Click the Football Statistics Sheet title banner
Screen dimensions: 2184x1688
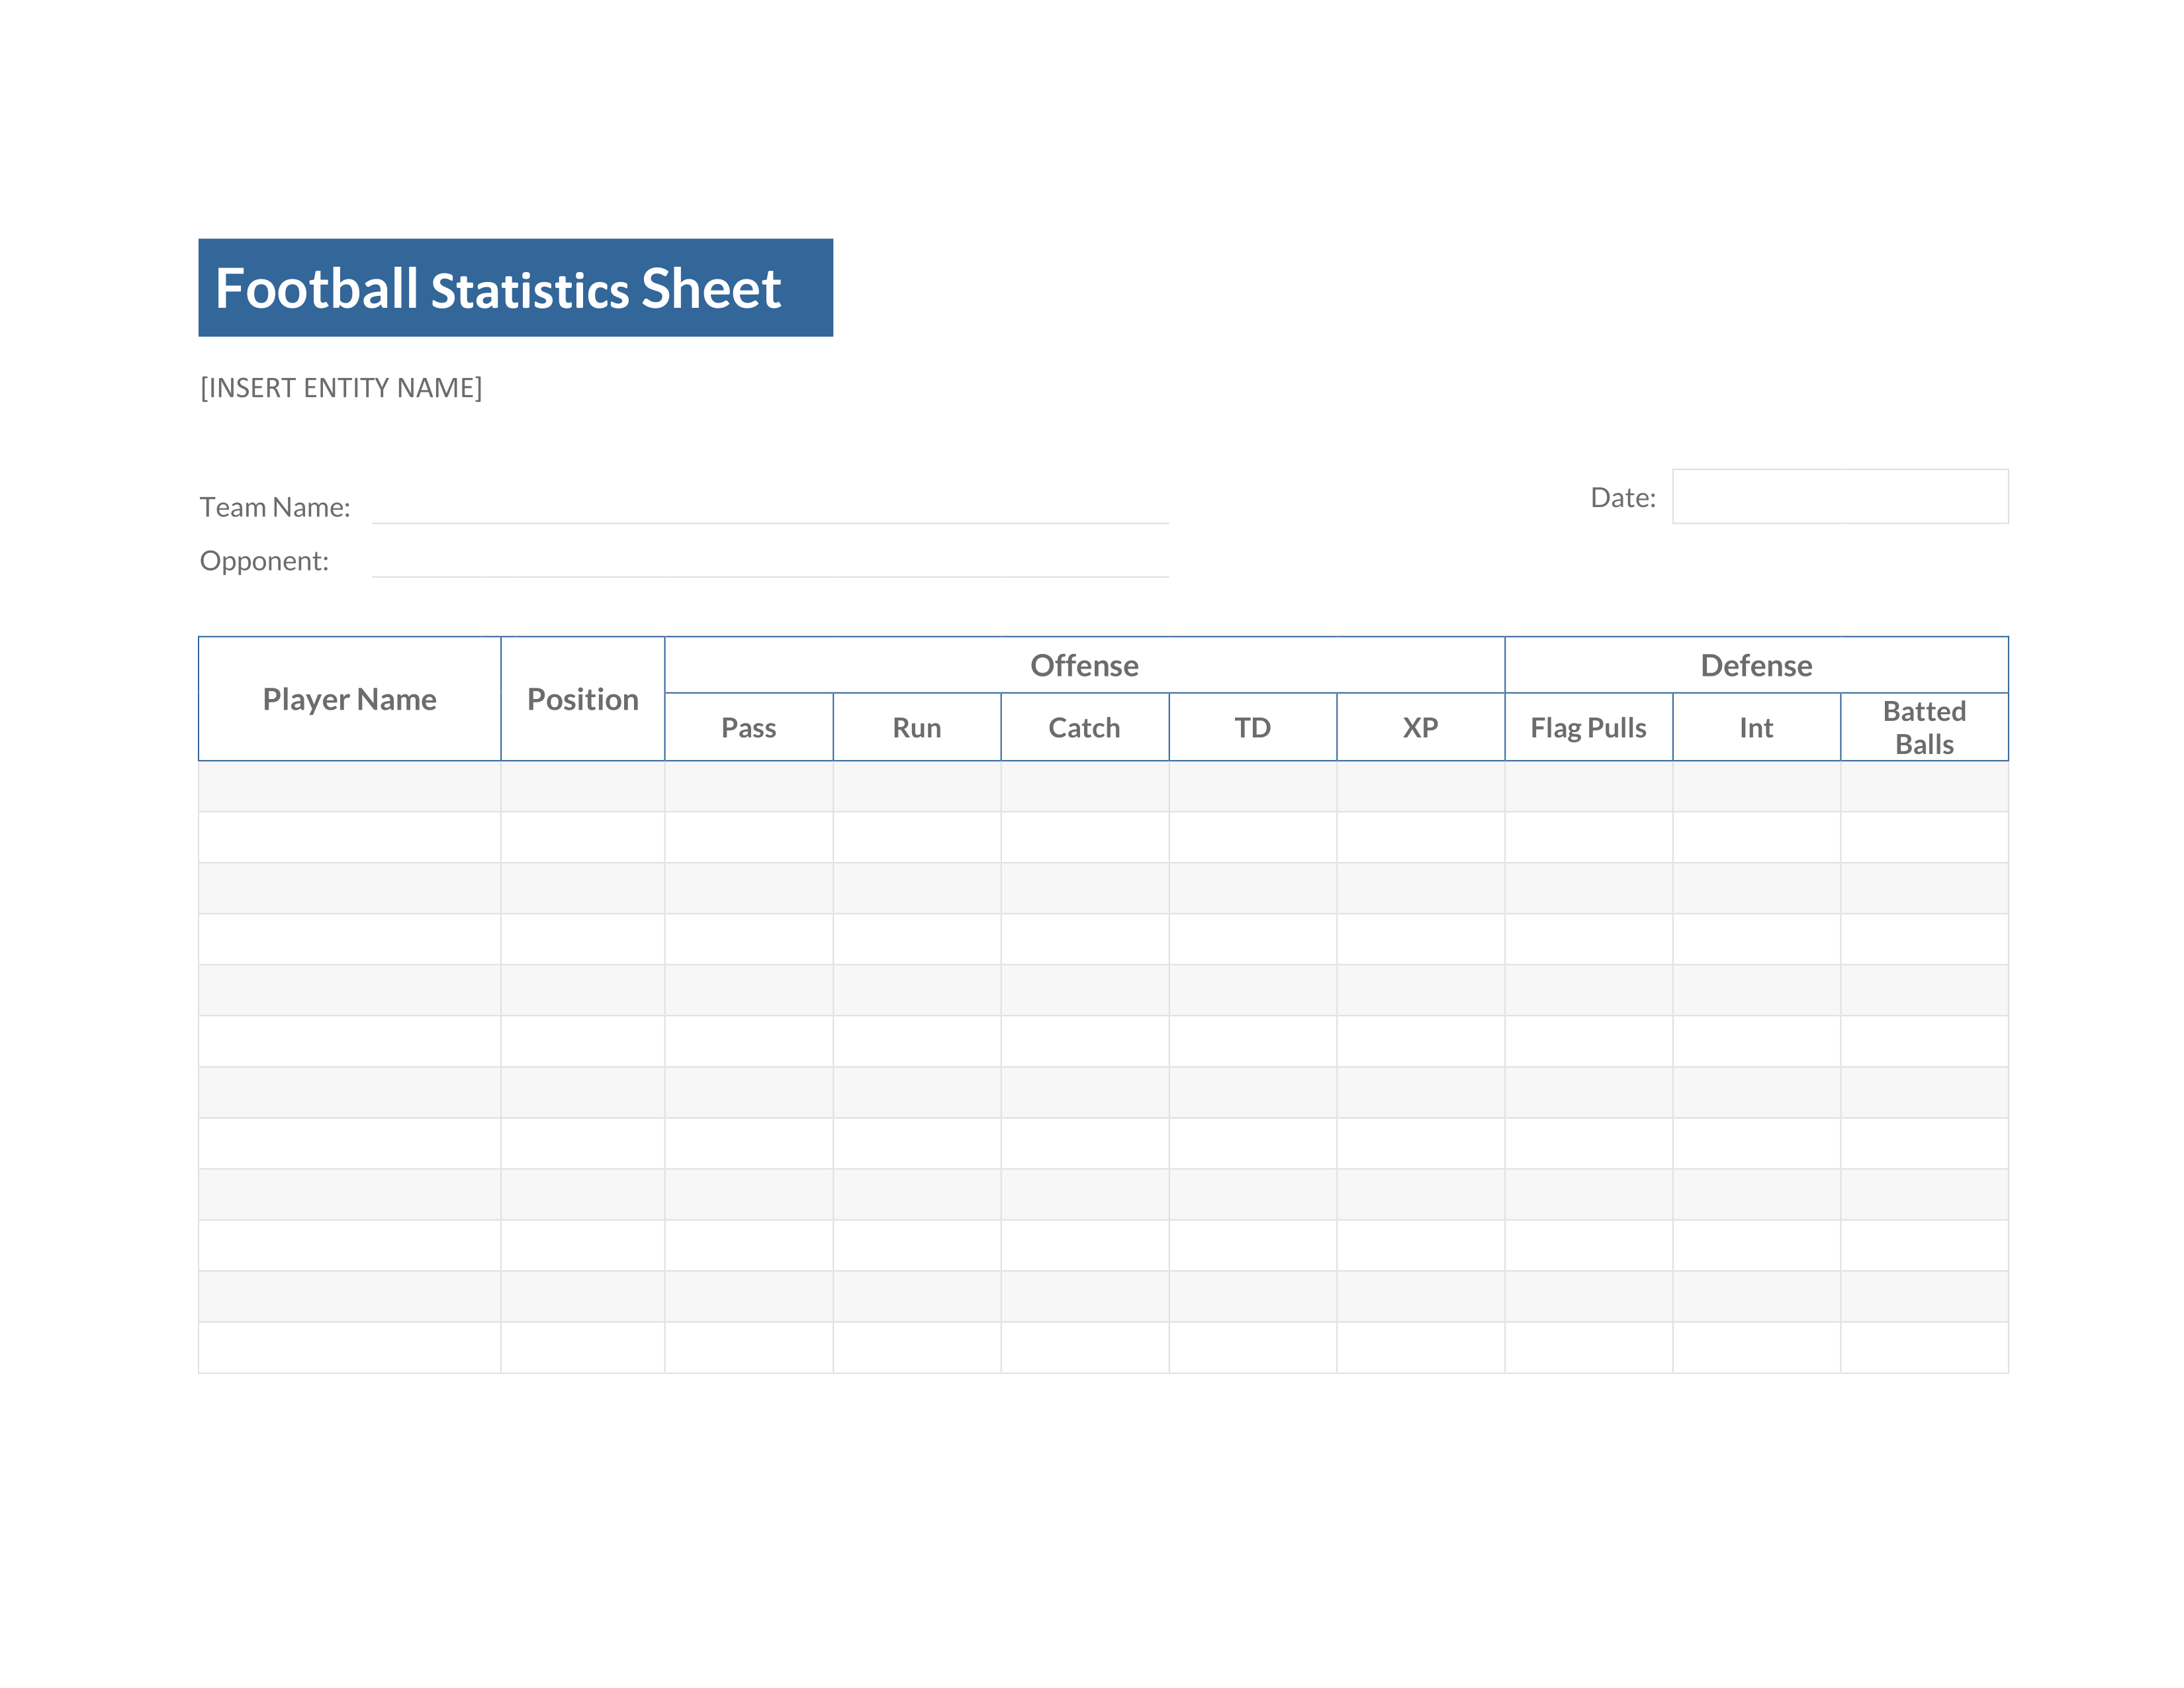(x=515, y=287)
